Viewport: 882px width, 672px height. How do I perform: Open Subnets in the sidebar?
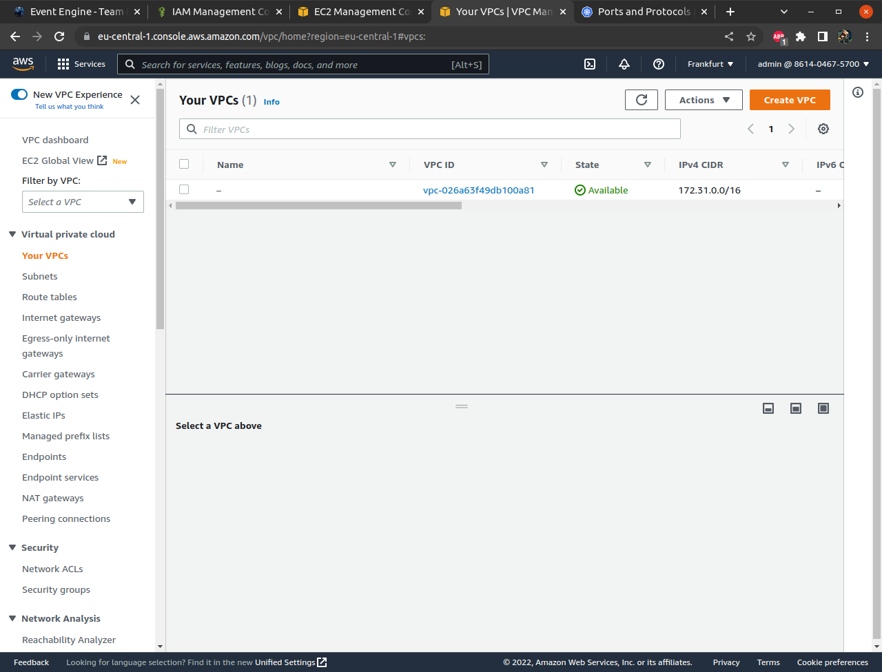pyautogui.click(x=40, y=276)
